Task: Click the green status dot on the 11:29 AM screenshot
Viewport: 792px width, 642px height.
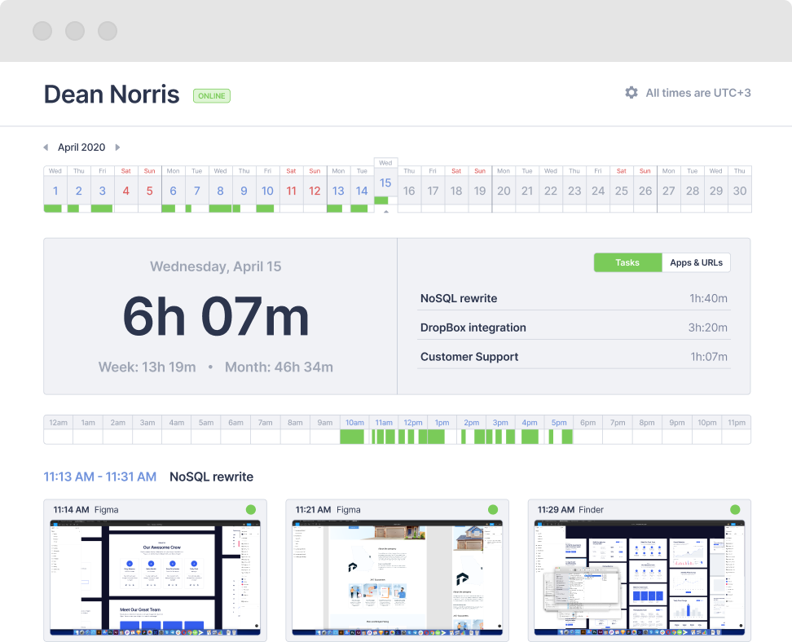Action: (x=734, y=508)
